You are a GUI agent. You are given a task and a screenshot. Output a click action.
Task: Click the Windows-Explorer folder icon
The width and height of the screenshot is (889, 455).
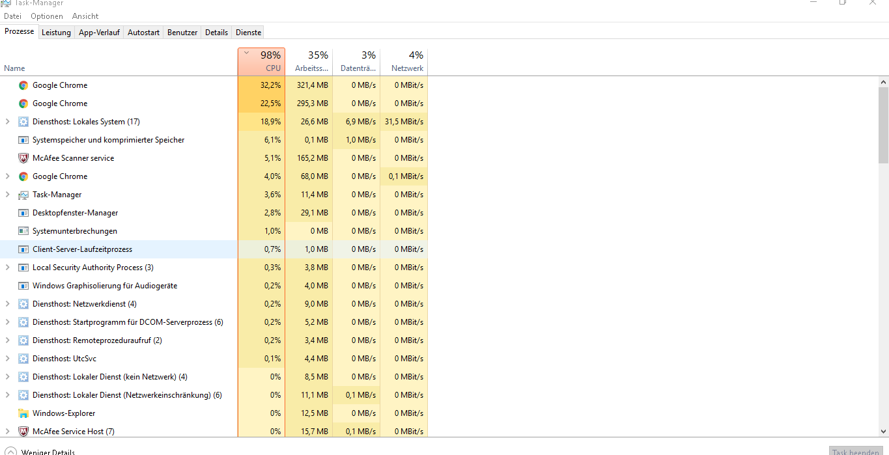(23, 413)
